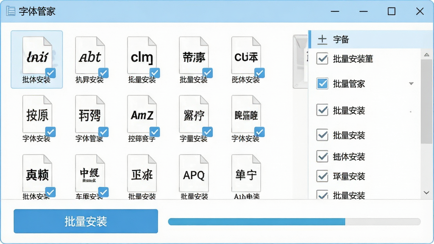
Task: Click the 字量安装 label under "纍佇"
Action: point(193,139)
